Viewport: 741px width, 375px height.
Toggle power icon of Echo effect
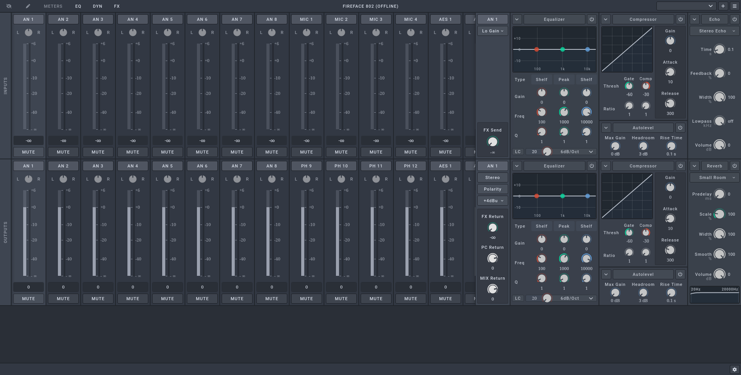click(734, 19)
